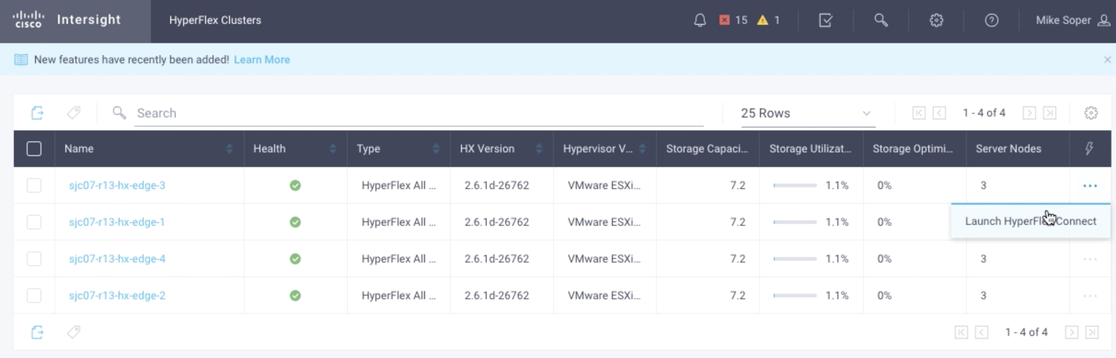This screenshot has width=1116, height=358.
Task: Click health status icon for sjc07-r13-hx-edge-3
Action: point(295,185)
